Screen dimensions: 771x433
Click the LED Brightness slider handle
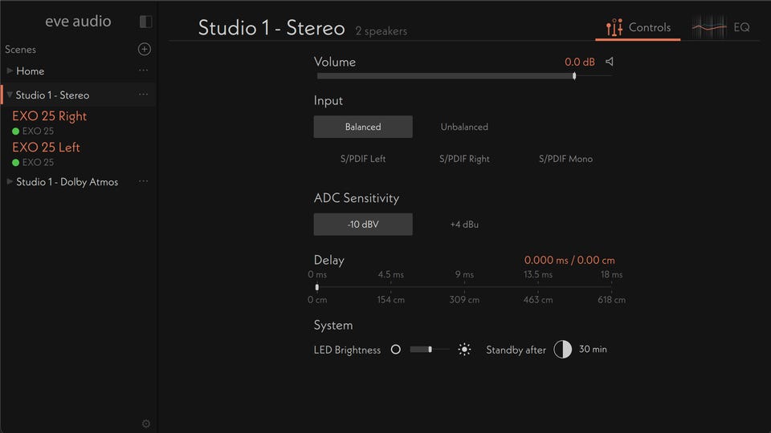[430, 350]
